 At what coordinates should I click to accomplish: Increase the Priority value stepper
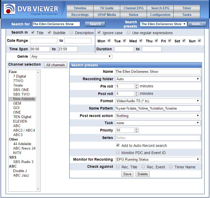pyautogui.click(x=136, y=129)
